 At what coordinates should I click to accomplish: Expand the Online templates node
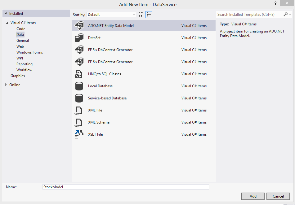(x=6, y=85)
